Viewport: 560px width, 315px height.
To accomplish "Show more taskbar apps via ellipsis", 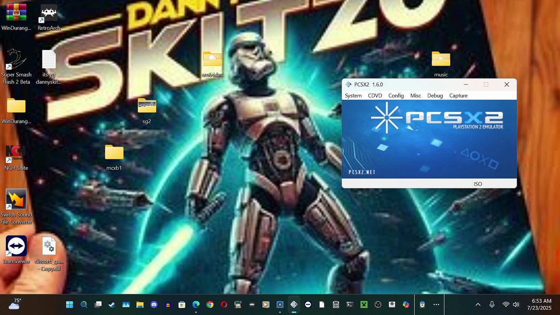I will [x=436, y=304].
